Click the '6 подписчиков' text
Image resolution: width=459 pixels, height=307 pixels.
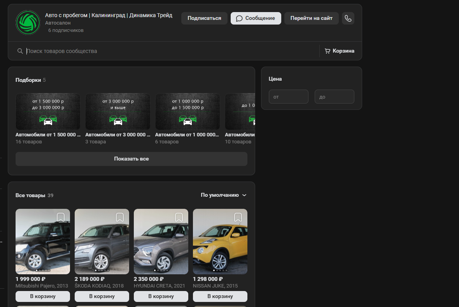point(66,30)
